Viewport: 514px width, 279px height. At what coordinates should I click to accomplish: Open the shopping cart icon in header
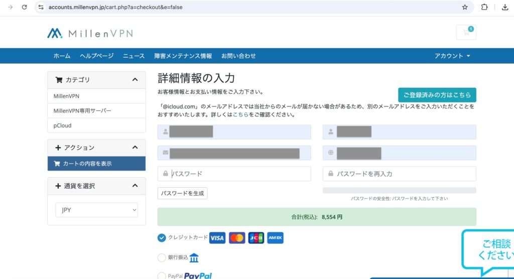(466, 32)
